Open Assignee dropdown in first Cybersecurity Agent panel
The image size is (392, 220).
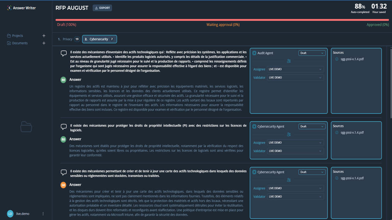pyautogui.click(x=295, y=143)
